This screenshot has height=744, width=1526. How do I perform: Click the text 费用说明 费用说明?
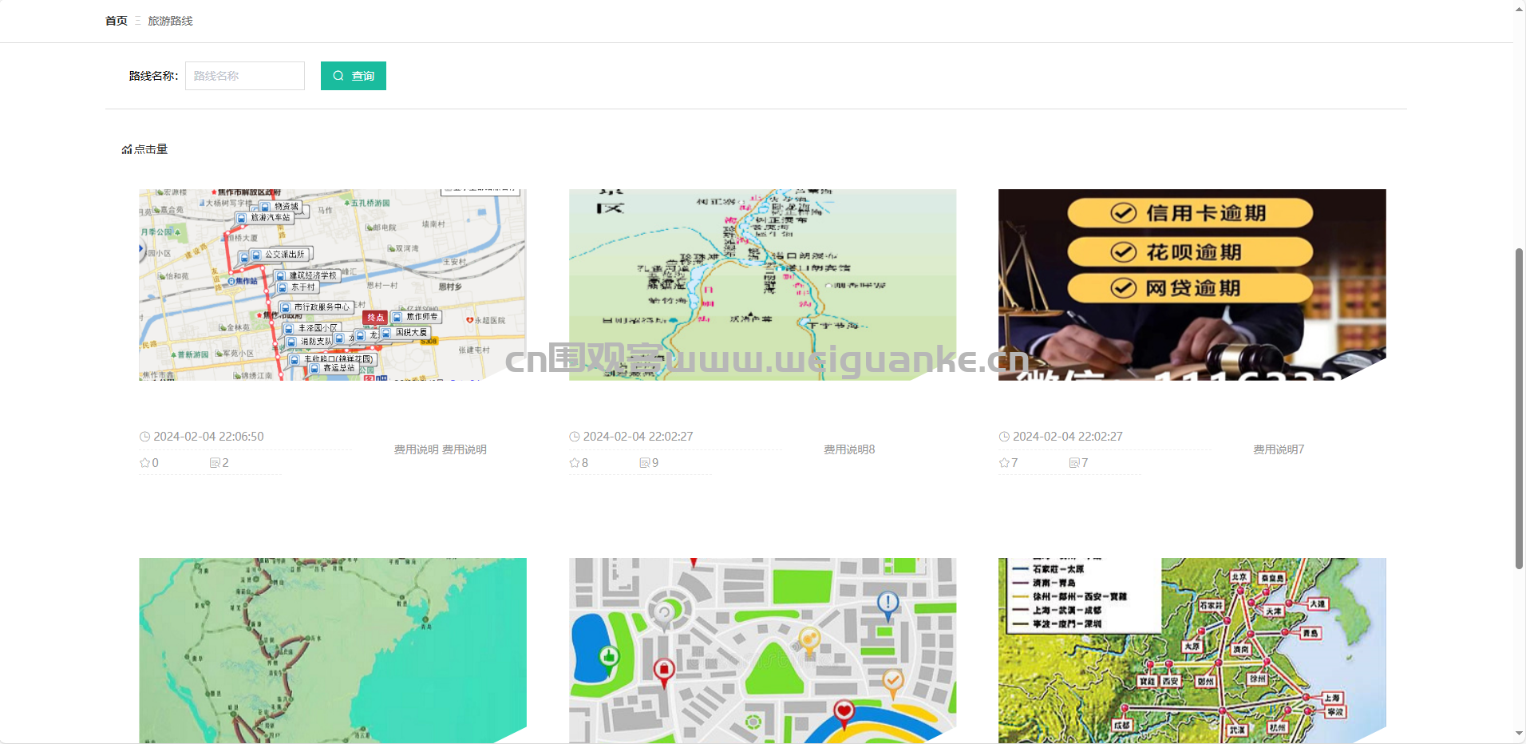tap(441, 449)
